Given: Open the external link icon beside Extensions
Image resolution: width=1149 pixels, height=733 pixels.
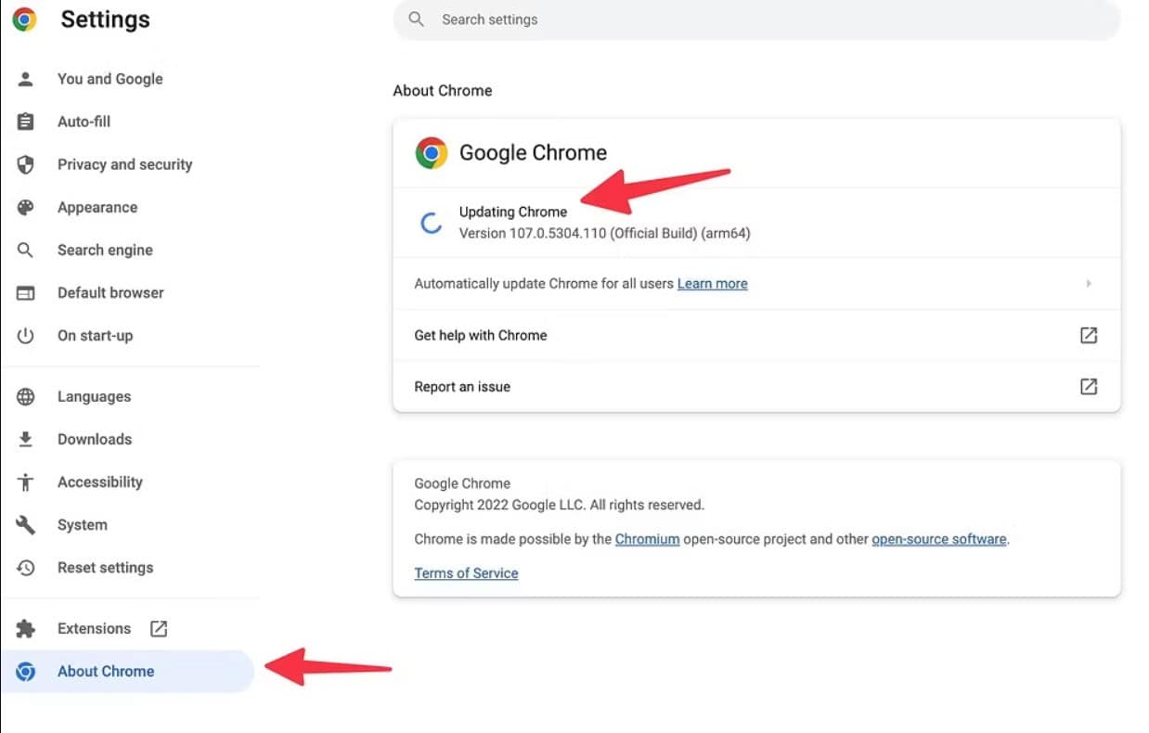Looking at the screenshot, I should (159, 628).
